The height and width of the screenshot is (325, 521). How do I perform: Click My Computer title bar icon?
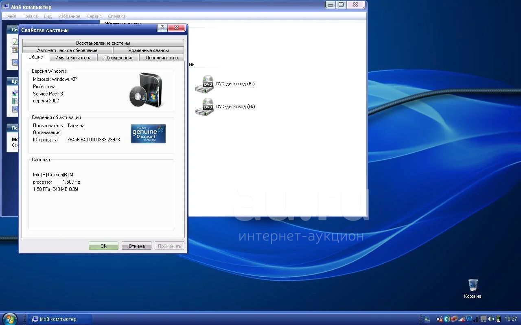6,6
